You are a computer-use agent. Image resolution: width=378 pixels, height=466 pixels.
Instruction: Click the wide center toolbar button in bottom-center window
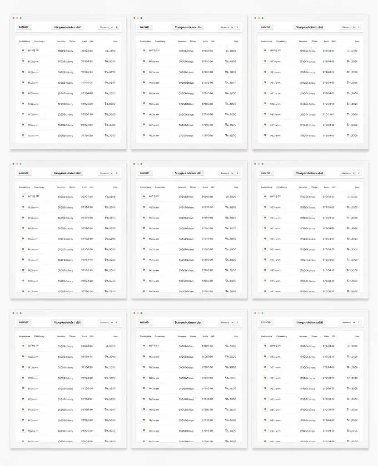tap(188, 322)
